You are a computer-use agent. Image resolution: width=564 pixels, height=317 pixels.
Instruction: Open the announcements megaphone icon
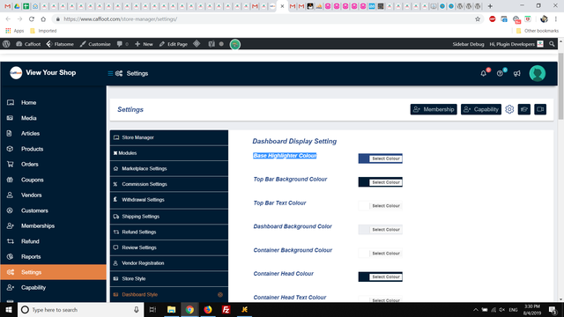pos(517,73)
